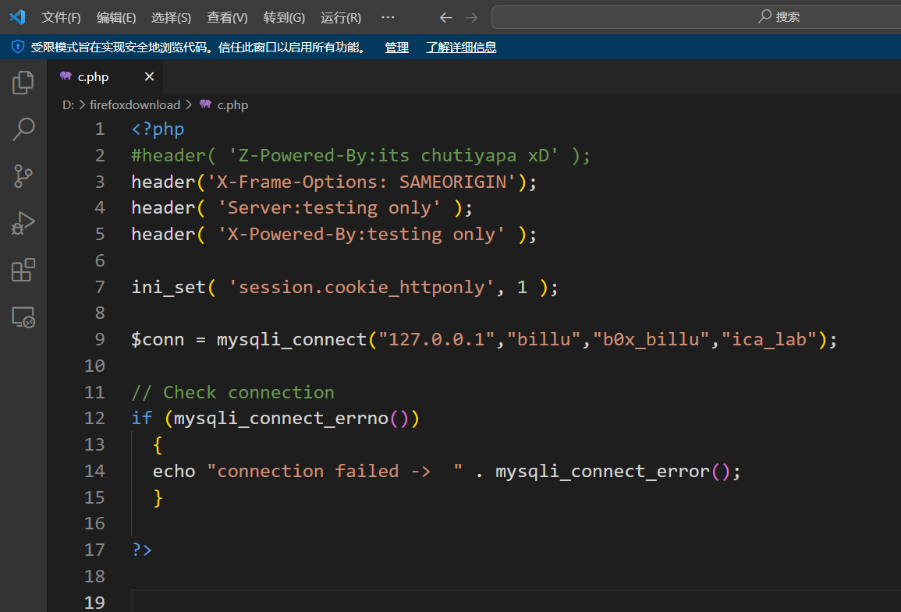Screen dimensions: 901x612
Task: Click the $conn variable
Action: (158, 339)
